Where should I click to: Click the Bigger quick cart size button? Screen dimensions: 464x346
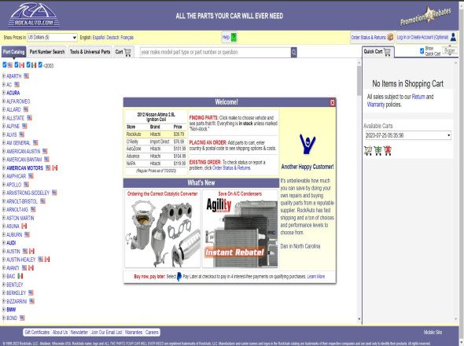tap(450, 50)
